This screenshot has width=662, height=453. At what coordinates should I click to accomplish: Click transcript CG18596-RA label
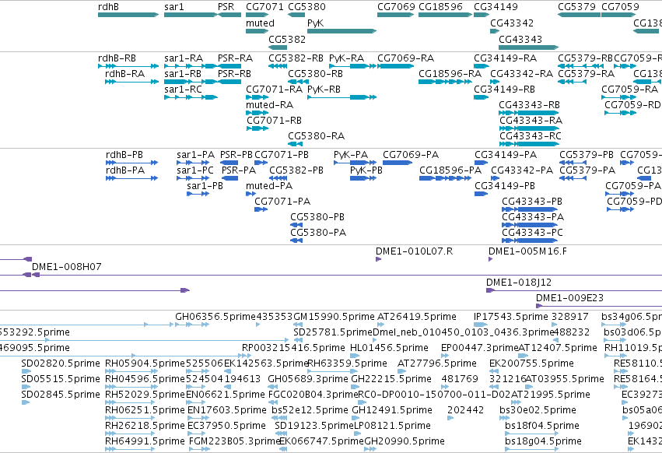[x=450, y=74]
